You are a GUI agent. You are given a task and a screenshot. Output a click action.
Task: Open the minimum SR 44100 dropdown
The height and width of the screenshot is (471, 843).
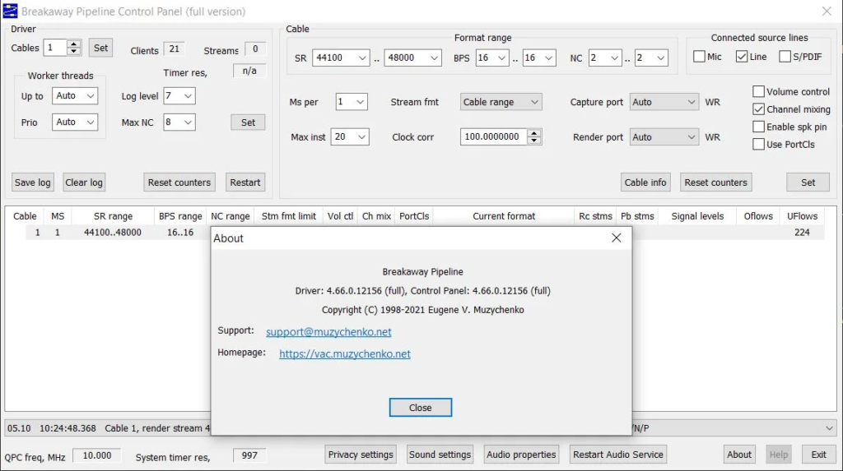coord(341,58)
